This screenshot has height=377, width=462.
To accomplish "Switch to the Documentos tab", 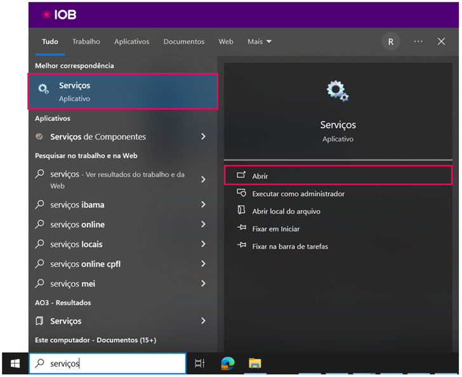I will [184, 41].
